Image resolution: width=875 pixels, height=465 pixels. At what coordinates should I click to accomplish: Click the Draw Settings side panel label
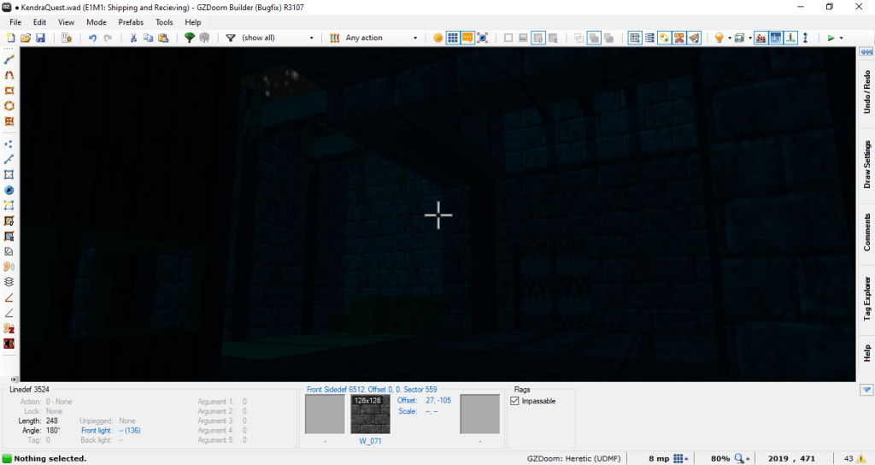pos(866,164)
